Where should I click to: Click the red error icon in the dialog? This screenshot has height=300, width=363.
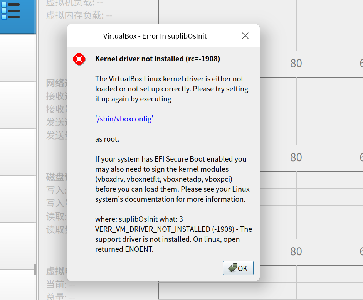coord(79,59)
